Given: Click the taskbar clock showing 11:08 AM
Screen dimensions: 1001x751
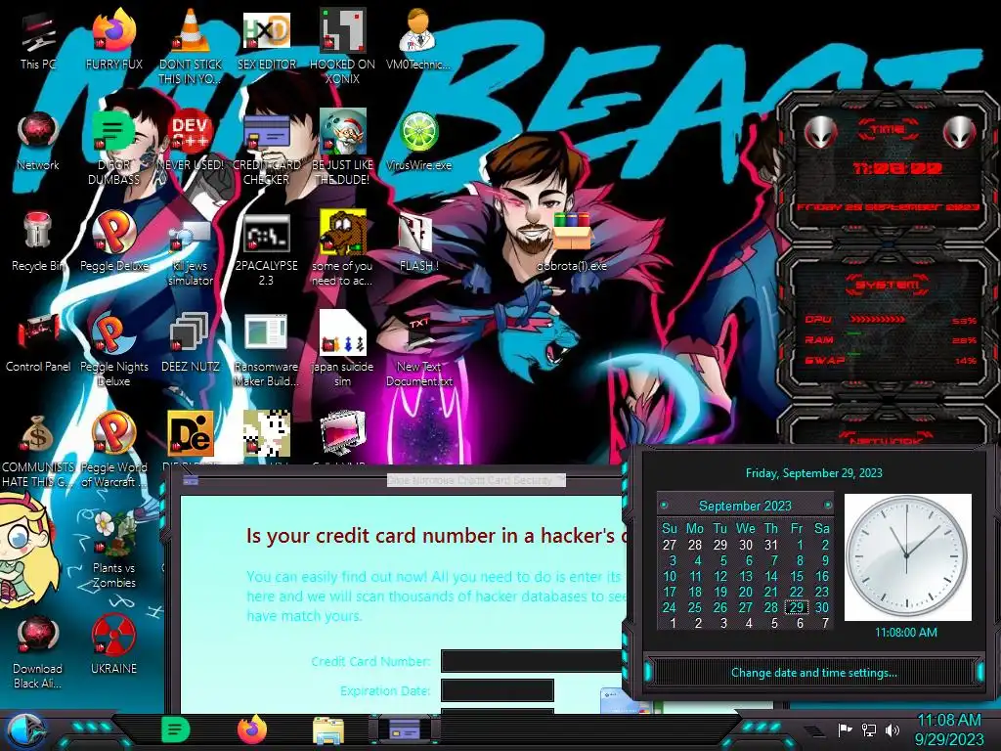Looking at the screenshot, I should coord(949,729).
